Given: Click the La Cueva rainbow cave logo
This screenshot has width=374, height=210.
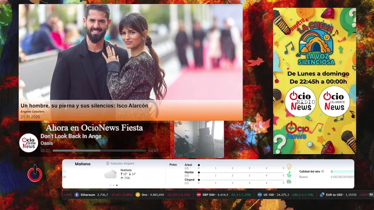Looking at the screenshot, I should click(316, 44).
